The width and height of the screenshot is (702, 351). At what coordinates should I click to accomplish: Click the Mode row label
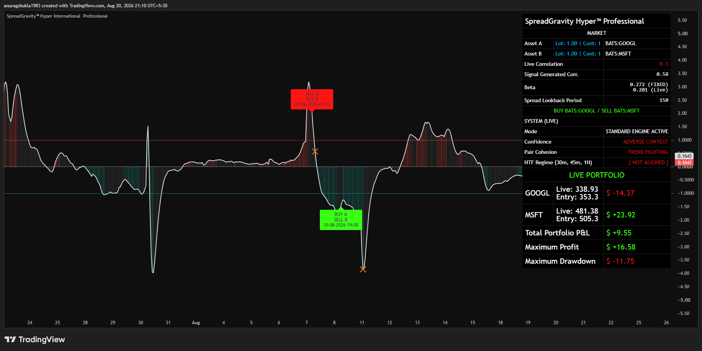tap(531, 132)
